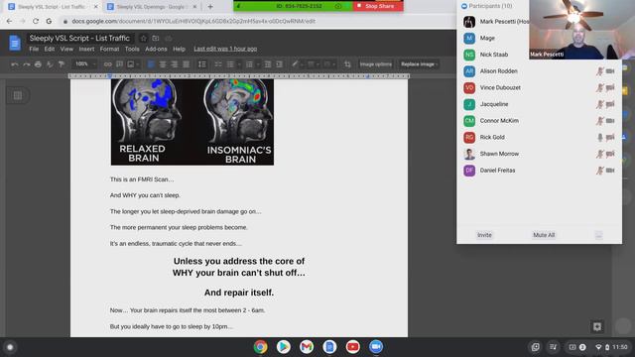Open Zoom from the shelf
This screenshot has height=357, width=635.
(376, 347)
